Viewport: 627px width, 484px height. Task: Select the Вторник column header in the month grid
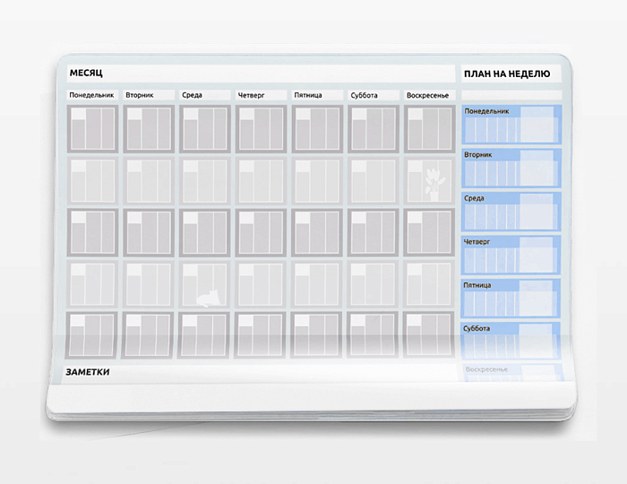pos(149,95)
